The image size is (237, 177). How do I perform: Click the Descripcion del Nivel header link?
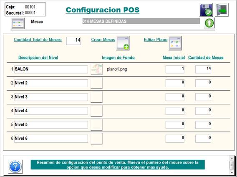pyautogui.click(x=38, y=58)
